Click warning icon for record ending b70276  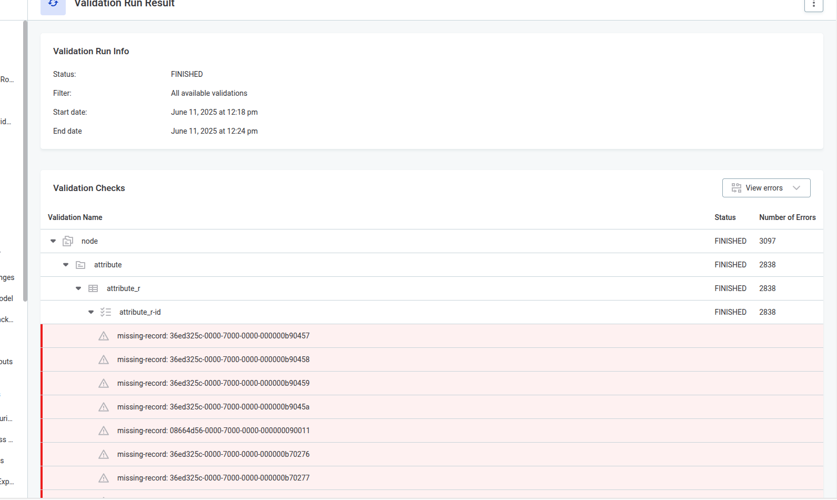click(104, 454)
